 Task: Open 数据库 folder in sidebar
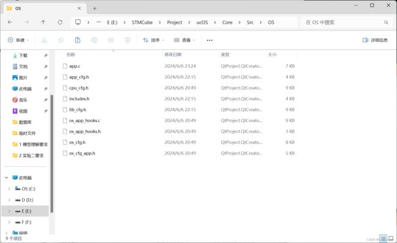point(22,122)
